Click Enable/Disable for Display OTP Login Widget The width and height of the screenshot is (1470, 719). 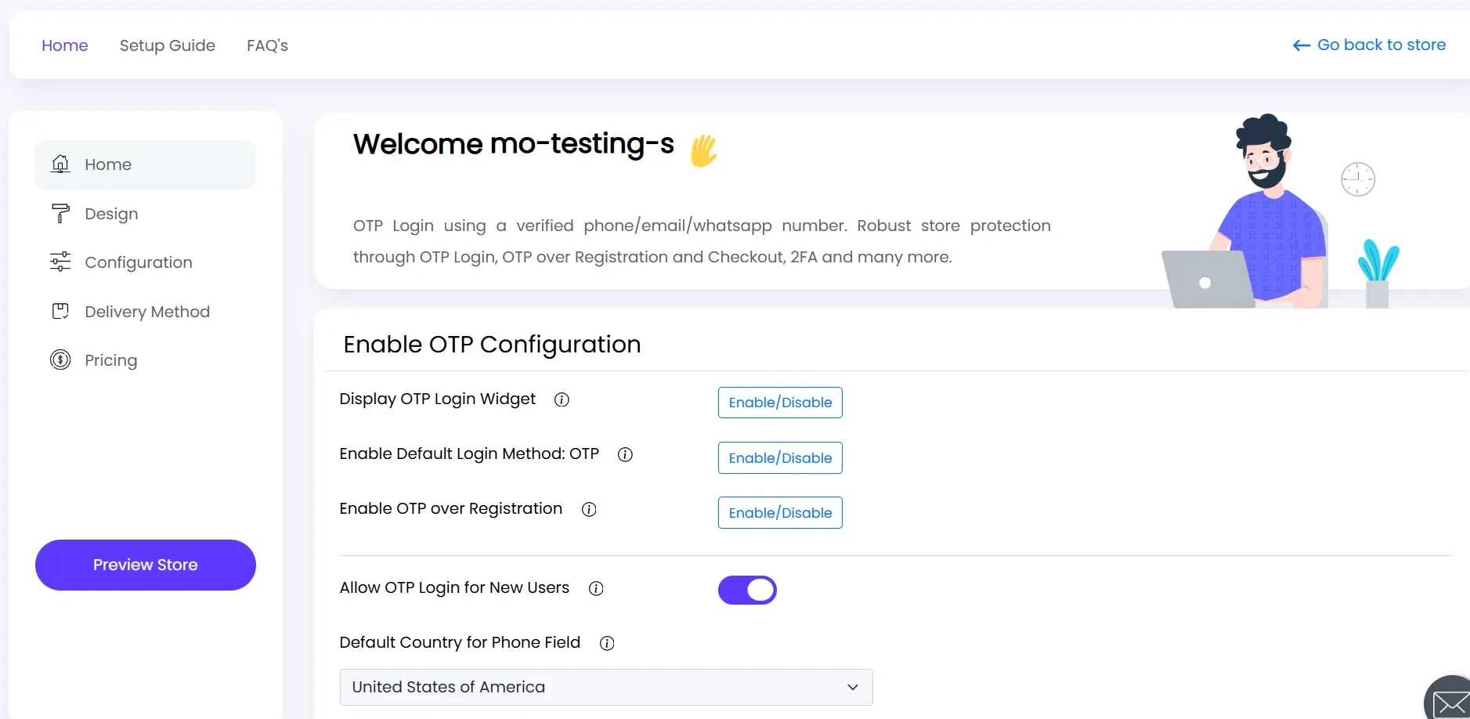click(x=780, y=403)
